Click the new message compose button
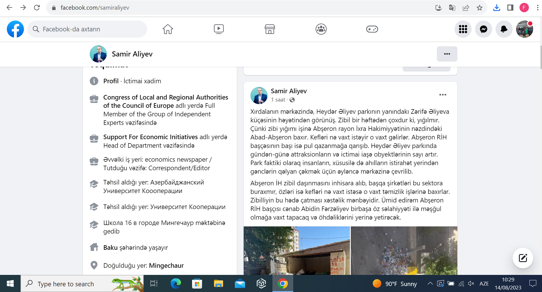 523,258
